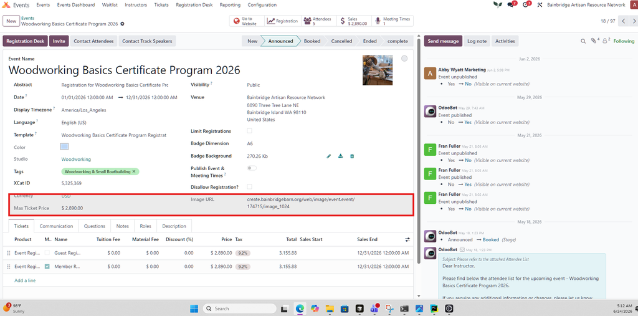Open the Studio wrench tools icon
Image resolution: width=638 pixels, height=316 pixels.
click(540, 5)
